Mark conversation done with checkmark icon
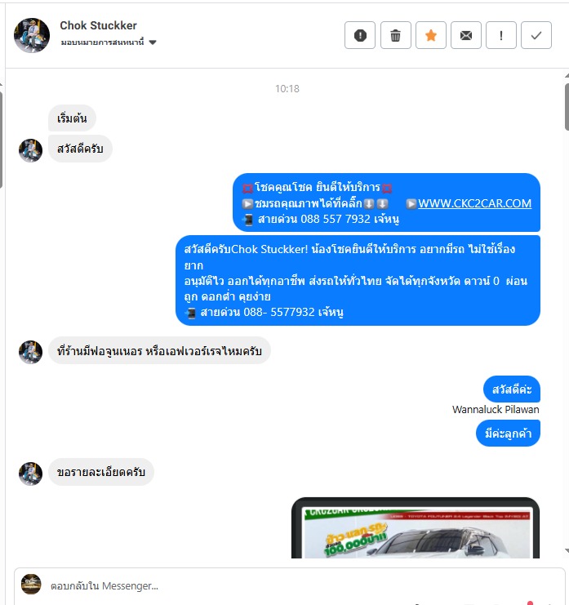The height and width of the screenshot is (605, 569). tap(536, 35)
